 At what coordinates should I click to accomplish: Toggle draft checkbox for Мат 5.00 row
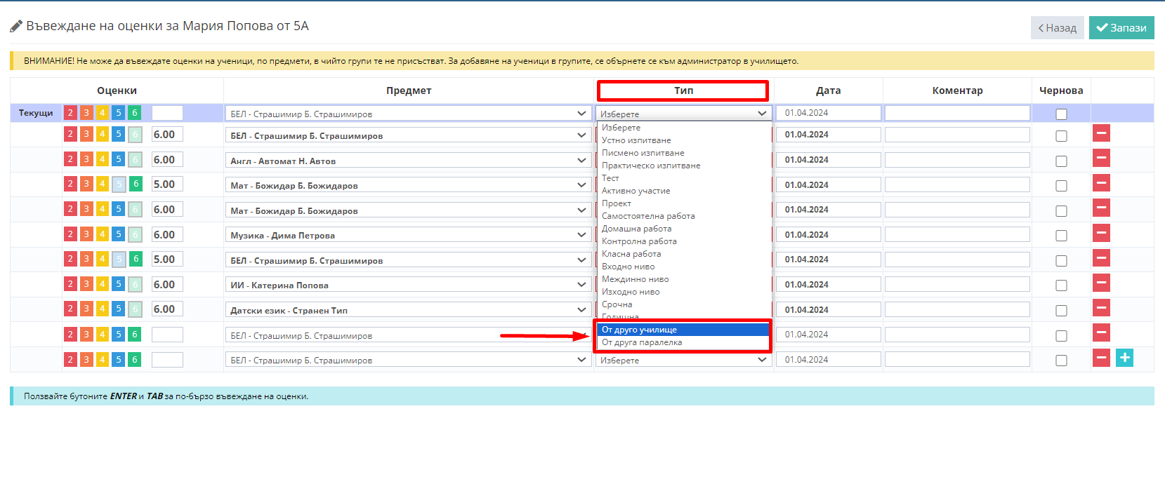(1061, 186)
